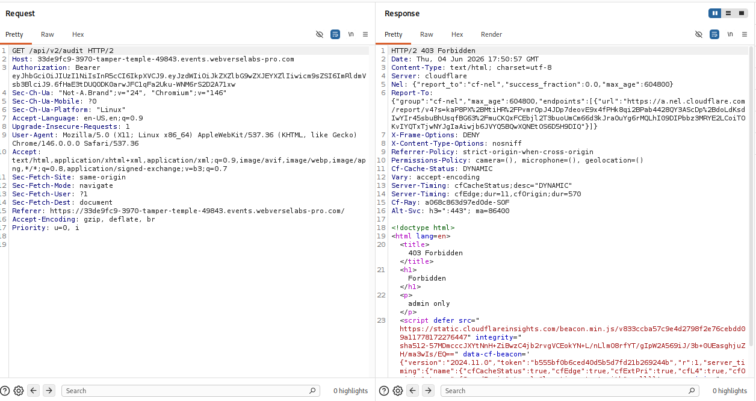Click the Cf-Ray header line
Screen dimensions: 756x401
click(x=450, y=202)
